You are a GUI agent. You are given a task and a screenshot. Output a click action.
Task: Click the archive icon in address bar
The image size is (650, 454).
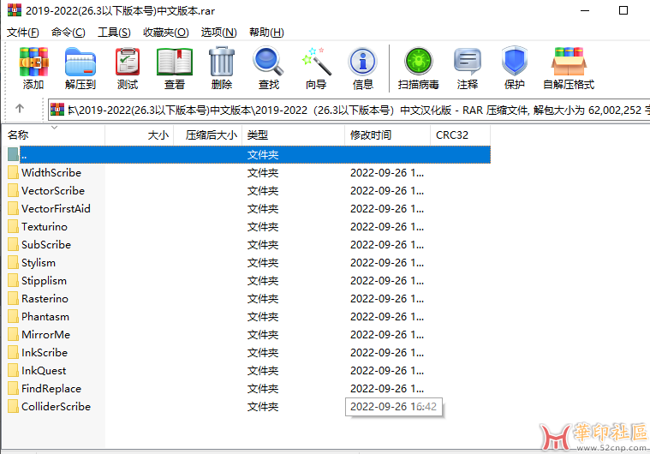(57, 110)
